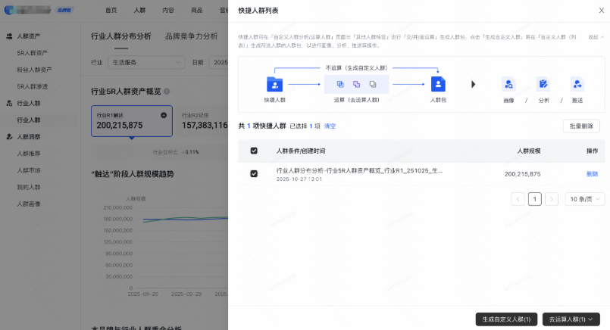
Task: Click the 分析 analysis icon
Action: tap(543, 84)
